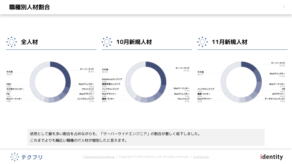Viewport: 292px width, 164px height.
Task: Click PM 6.0% label in 11月 chart
Action: 283,90
